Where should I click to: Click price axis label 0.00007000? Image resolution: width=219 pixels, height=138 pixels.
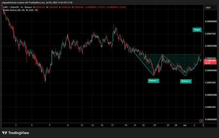(x=211, y=46)
